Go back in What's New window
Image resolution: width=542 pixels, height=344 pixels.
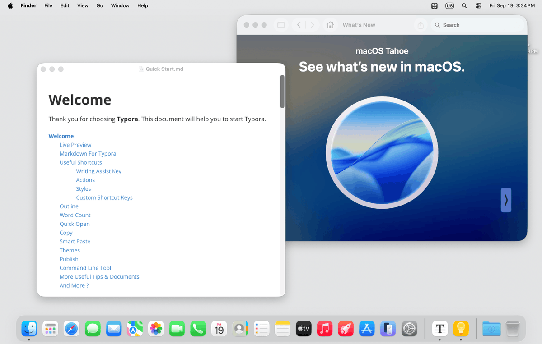pos(299,25)
